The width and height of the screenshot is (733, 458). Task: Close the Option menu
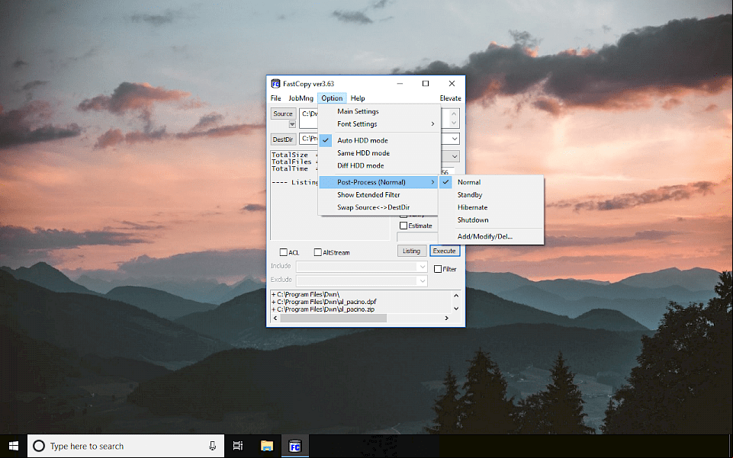(332, 98)
